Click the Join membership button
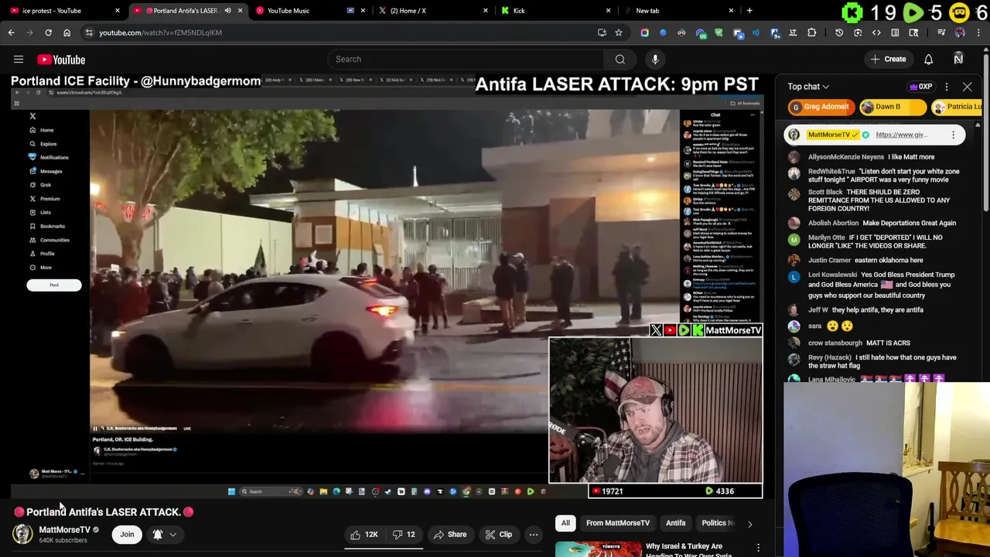The width and height of the screenshot is (990, 557). coord(127,535)
